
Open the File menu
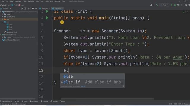pyautogui.click(x=3, y=1)
